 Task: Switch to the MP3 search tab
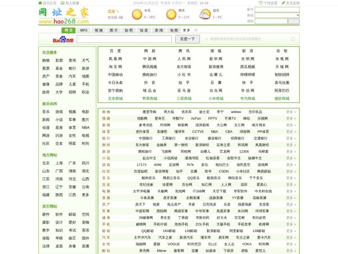[x=83, y=30]
